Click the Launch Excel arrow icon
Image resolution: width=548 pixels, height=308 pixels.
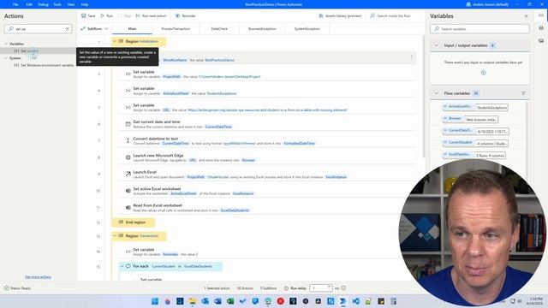(128, 174)
